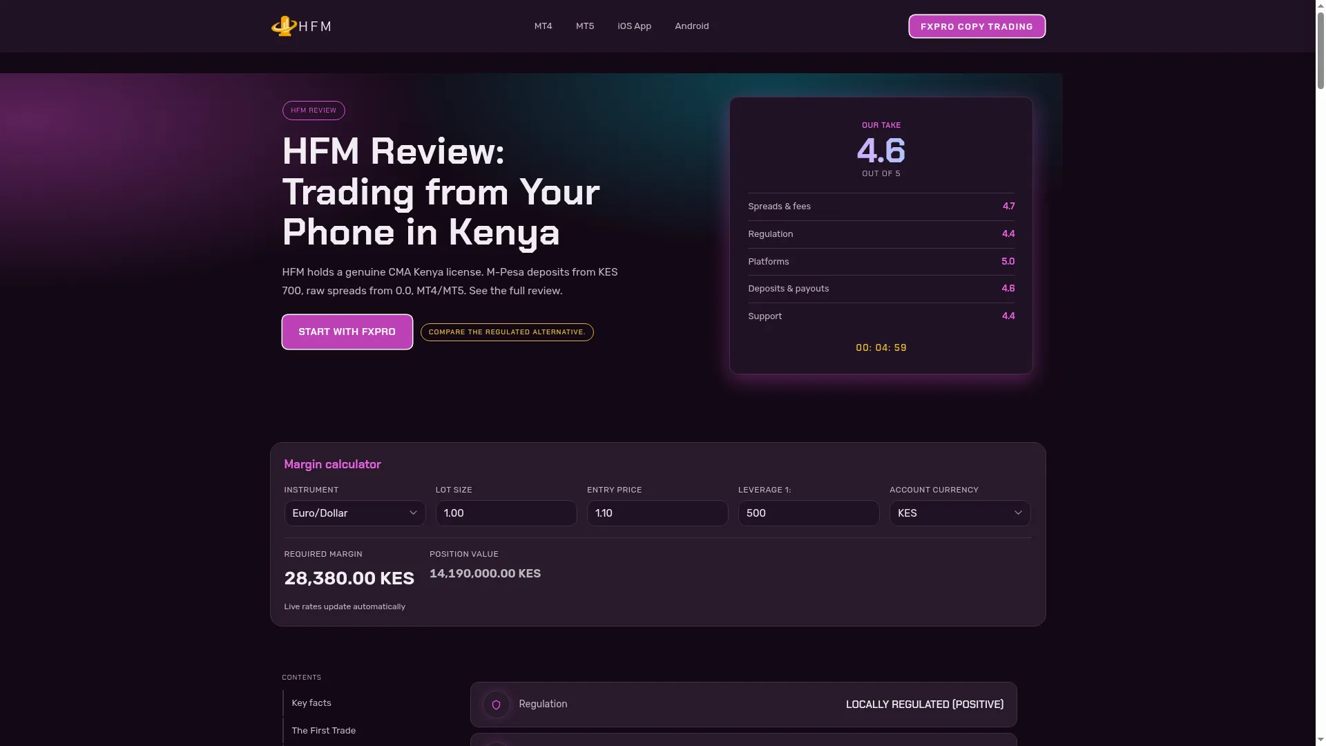Click the 28,380.00 KES required margin value
The width and height of the screenshot is (1326, 746).
[349, 579]
